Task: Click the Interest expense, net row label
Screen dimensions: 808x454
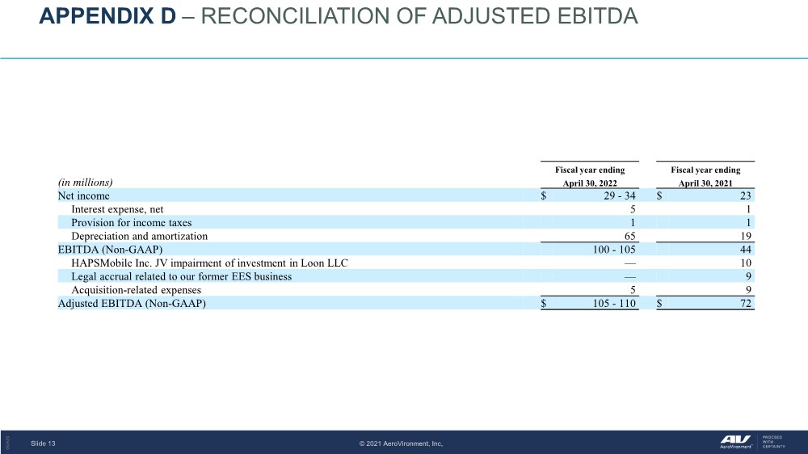Action: [x=117, y=209]
